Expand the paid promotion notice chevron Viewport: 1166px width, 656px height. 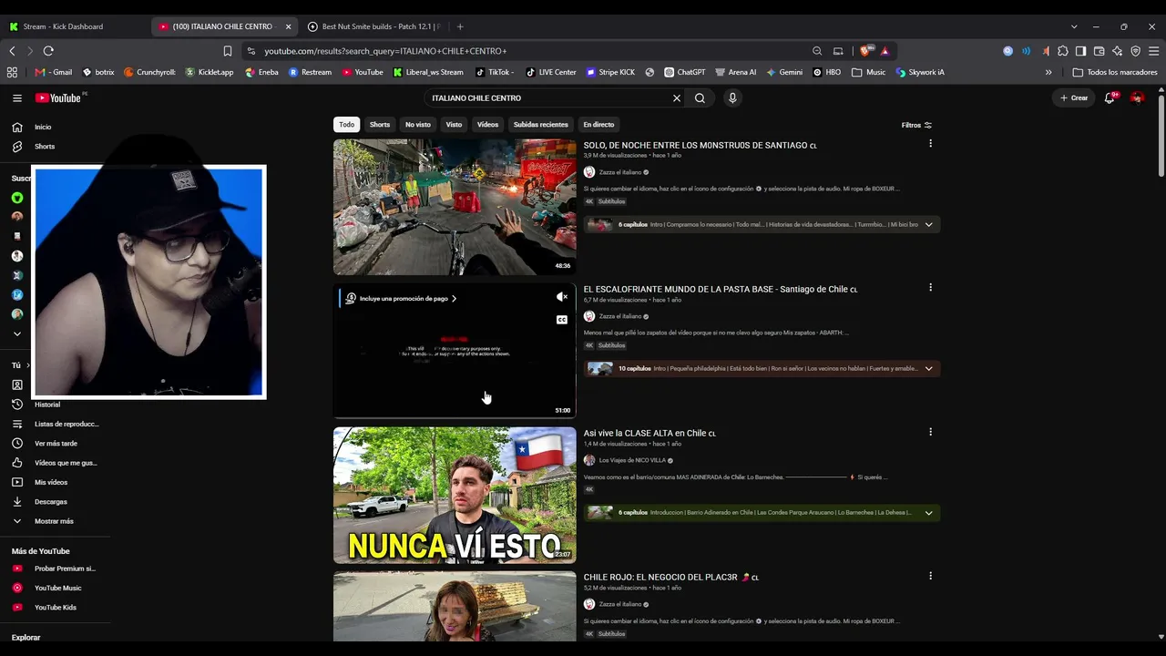[x=454, y=298]
